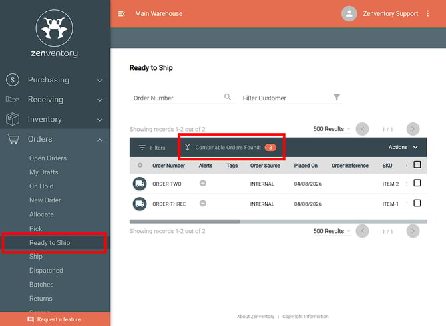Click the Request a feature chat icon
The height and width of the screenshot is (326, 446).
coord(31,319)
